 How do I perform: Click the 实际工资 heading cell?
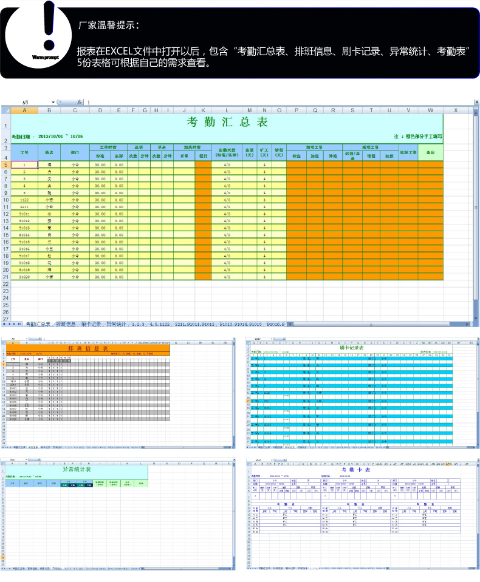pyautogui.click(x=408, y=152)
